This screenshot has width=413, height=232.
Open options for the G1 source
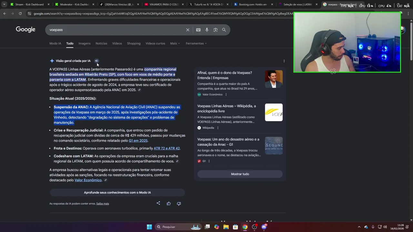(209, 161)
